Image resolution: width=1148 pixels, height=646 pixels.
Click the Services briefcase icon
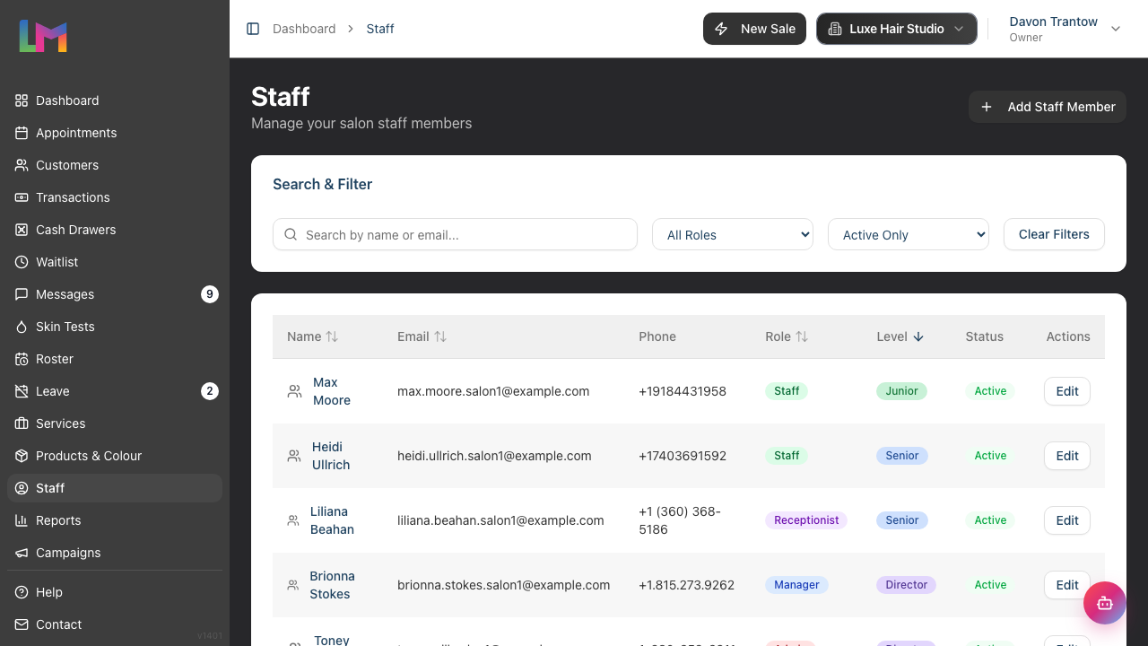[x=22, y=423]
